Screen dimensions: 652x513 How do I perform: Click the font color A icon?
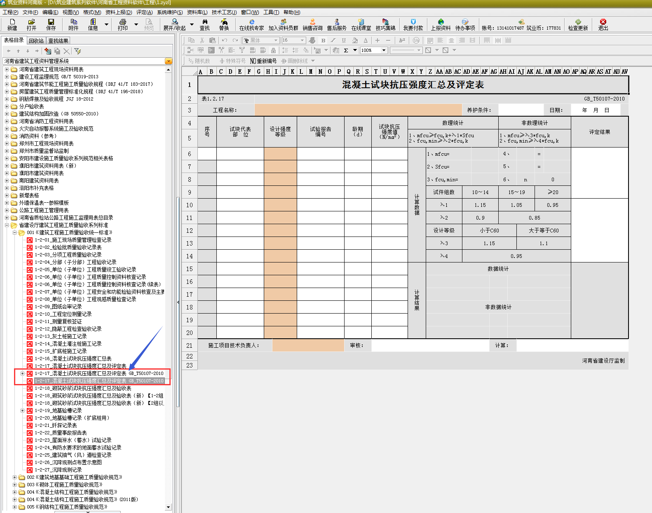click(365, 40)
